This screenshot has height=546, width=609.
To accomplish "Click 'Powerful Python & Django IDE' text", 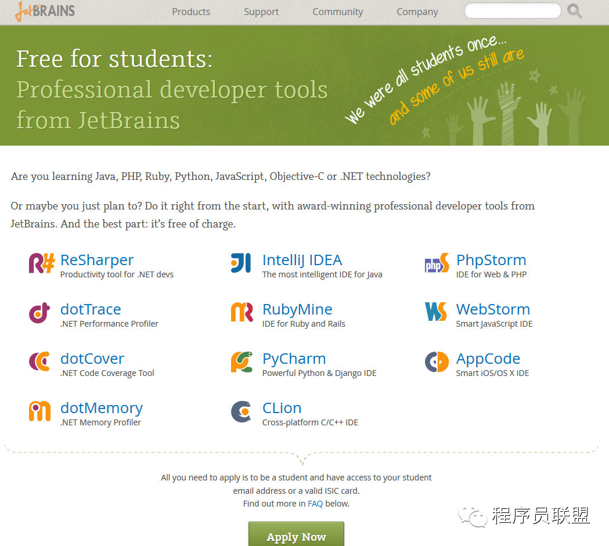I will (319, 373).
